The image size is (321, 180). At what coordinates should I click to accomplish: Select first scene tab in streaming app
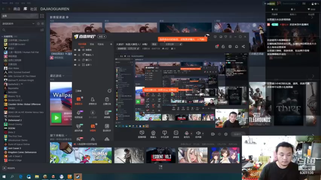82,44
